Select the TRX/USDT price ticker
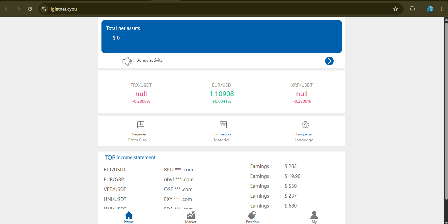The image size is (448, 224). (x=141, y=93)
